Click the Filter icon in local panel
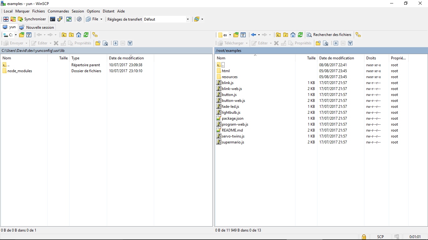Screen dimensions: 428x240 [x=29, y=35]
